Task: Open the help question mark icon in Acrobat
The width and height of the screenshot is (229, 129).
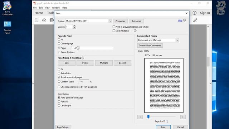Action: coord(194,13)
